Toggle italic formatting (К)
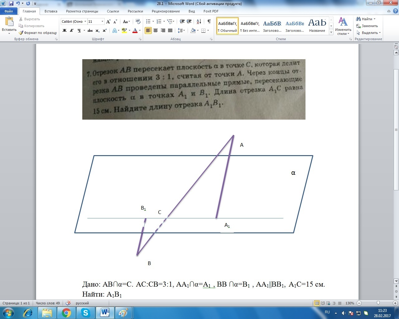 coord(72,31)
